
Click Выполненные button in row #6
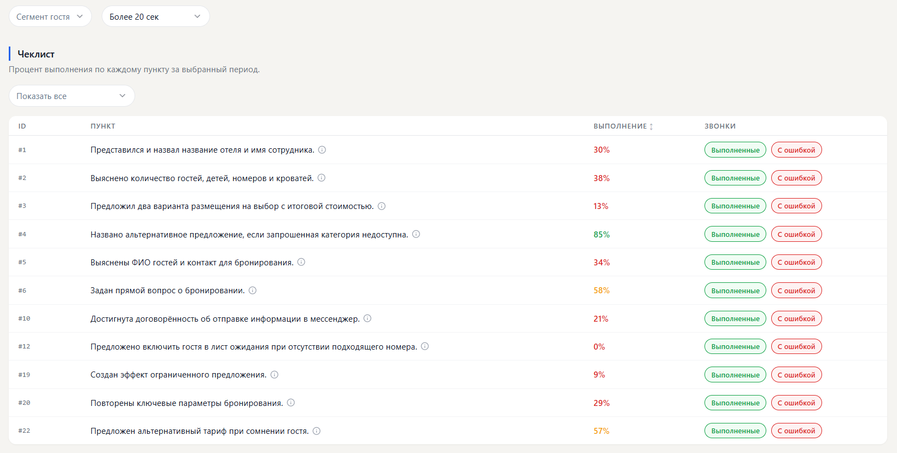(735, 291)
